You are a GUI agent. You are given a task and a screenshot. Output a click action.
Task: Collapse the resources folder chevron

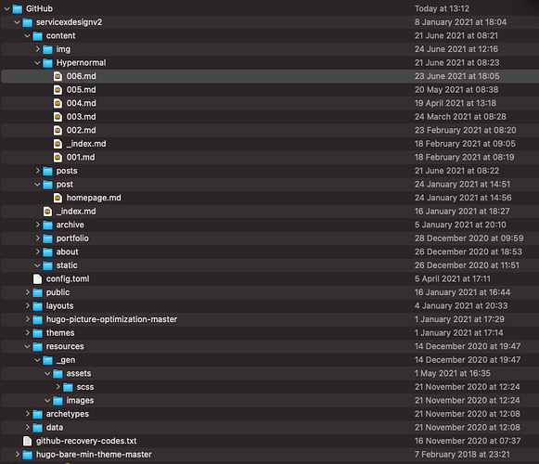click(x=27, y=346)
